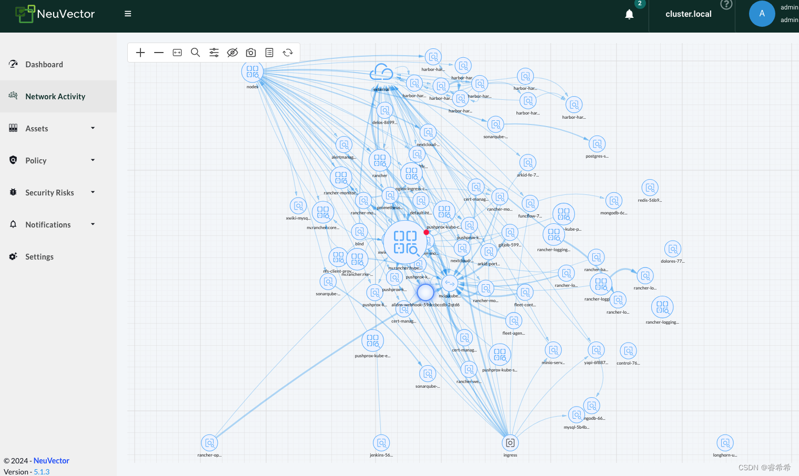
Task: Select the delos-8699... node
Action: coord(385,111)
